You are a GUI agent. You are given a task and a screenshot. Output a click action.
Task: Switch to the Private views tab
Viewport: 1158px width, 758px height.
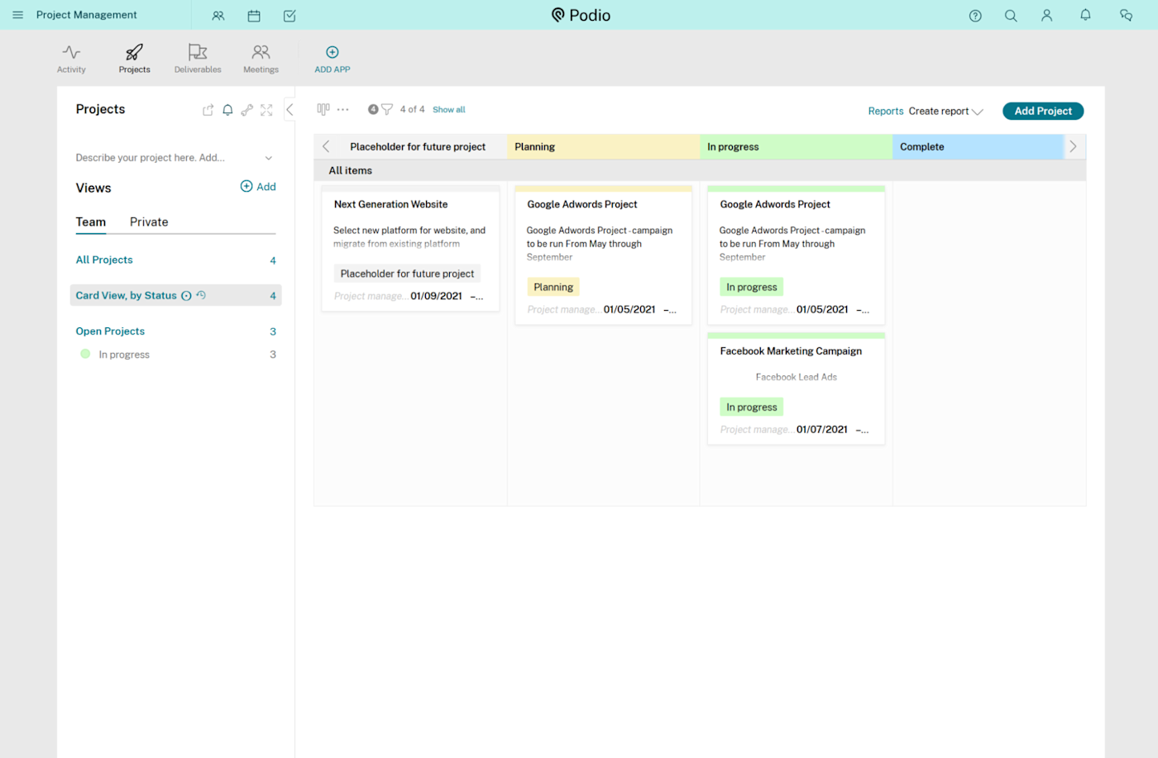149,222
